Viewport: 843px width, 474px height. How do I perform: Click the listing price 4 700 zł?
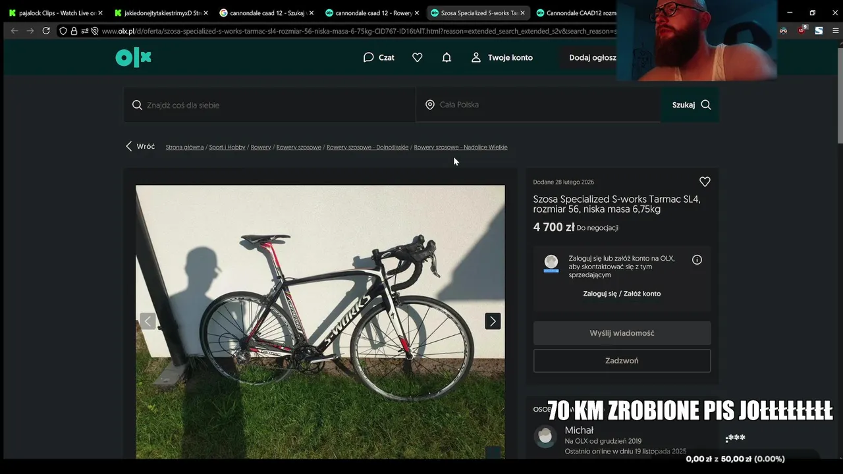(554, 227)
